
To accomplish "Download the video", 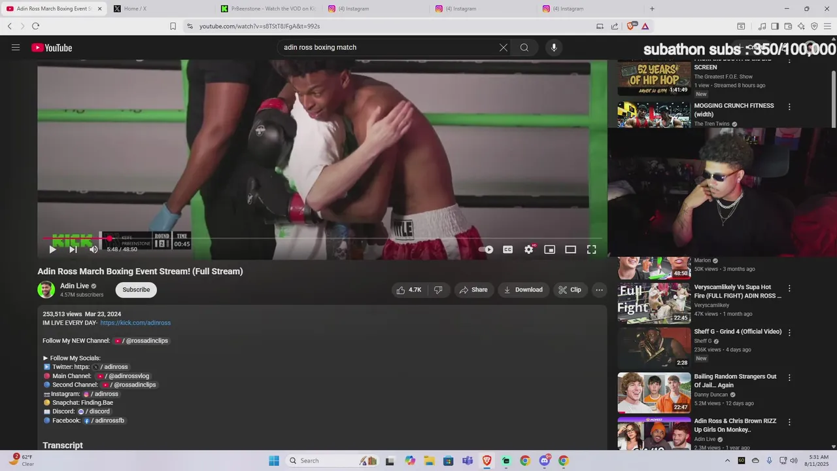I will click(x=523, y=290).
